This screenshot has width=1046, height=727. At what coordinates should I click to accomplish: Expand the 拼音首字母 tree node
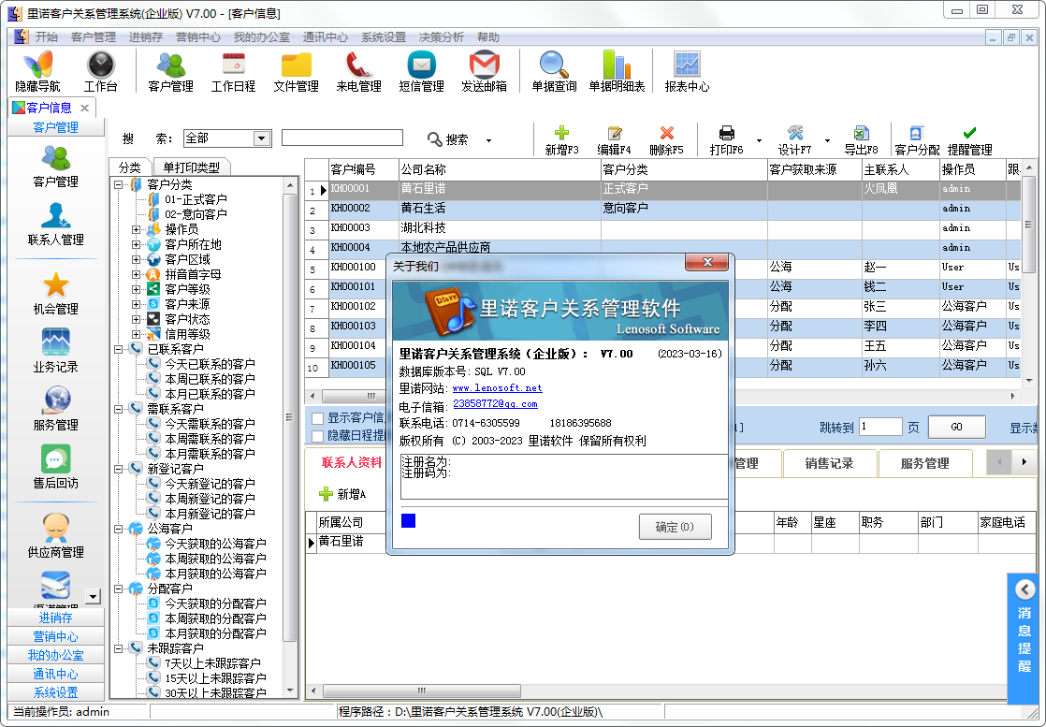(136, 274)
